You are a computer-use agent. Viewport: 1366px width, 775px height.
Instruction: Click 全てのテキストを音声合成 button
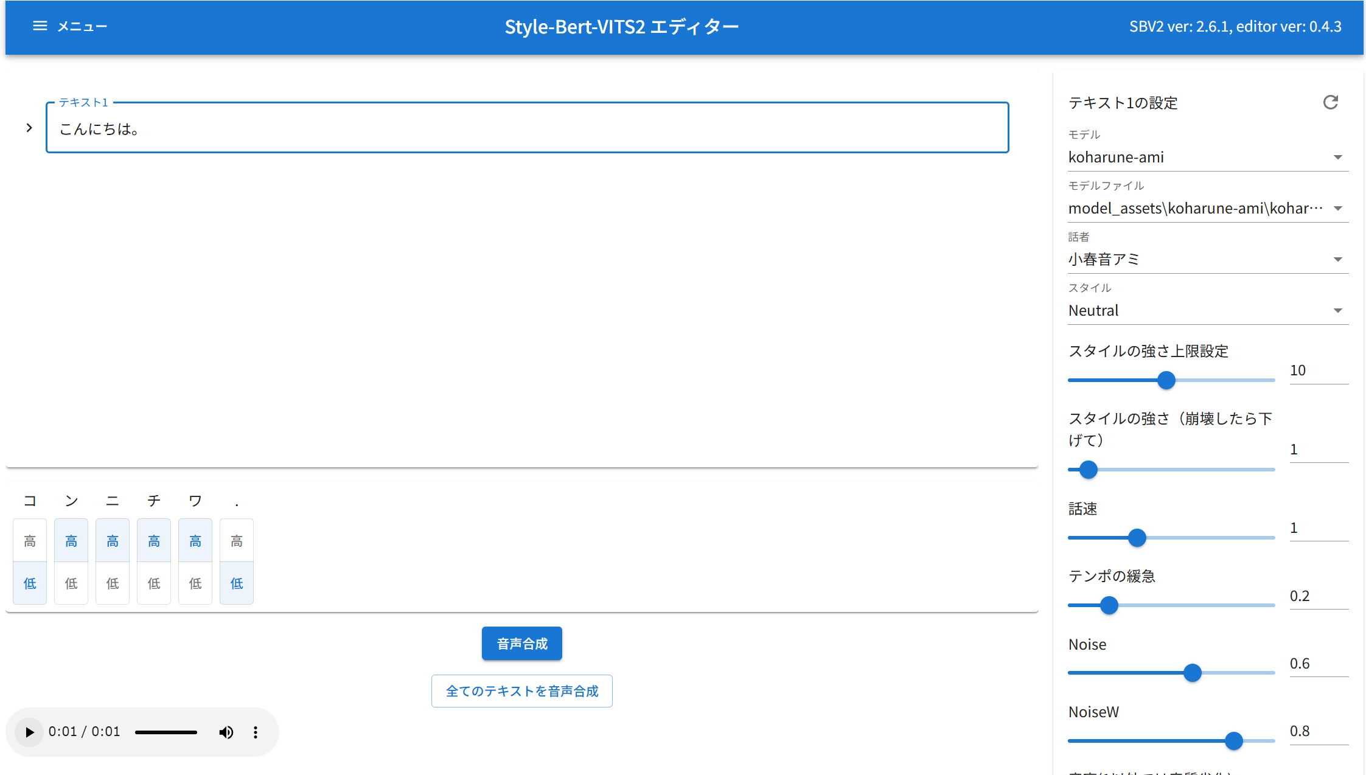(521, 691)
